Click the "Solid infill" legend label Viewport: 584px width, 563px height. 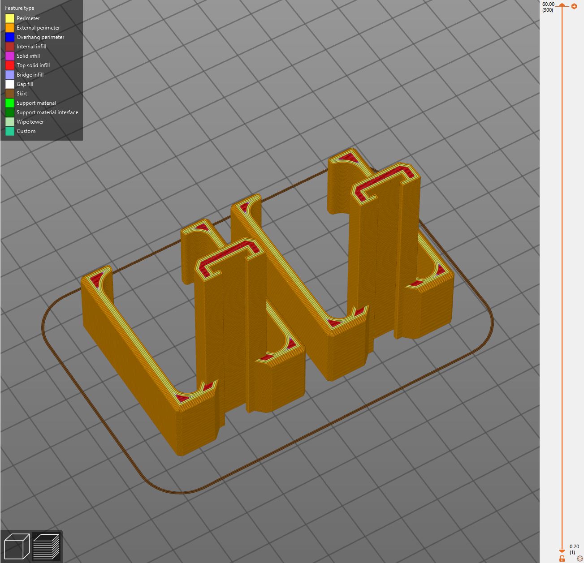(x=28, y=56)
